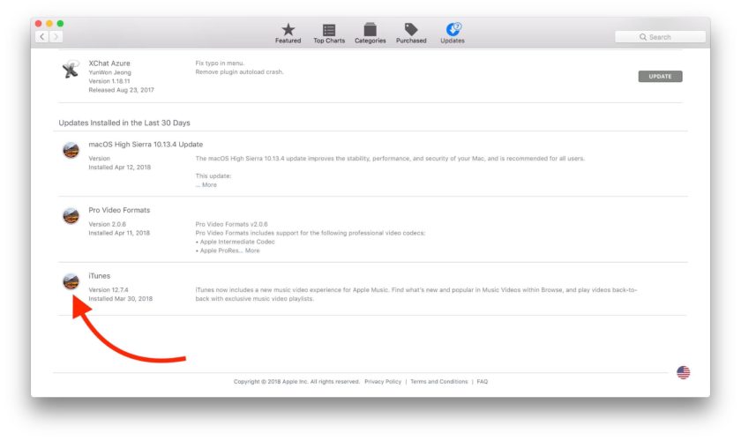Click macOS High Sierra update icon
The height and width of the screenshot is (441, 741).
[71, 150]
